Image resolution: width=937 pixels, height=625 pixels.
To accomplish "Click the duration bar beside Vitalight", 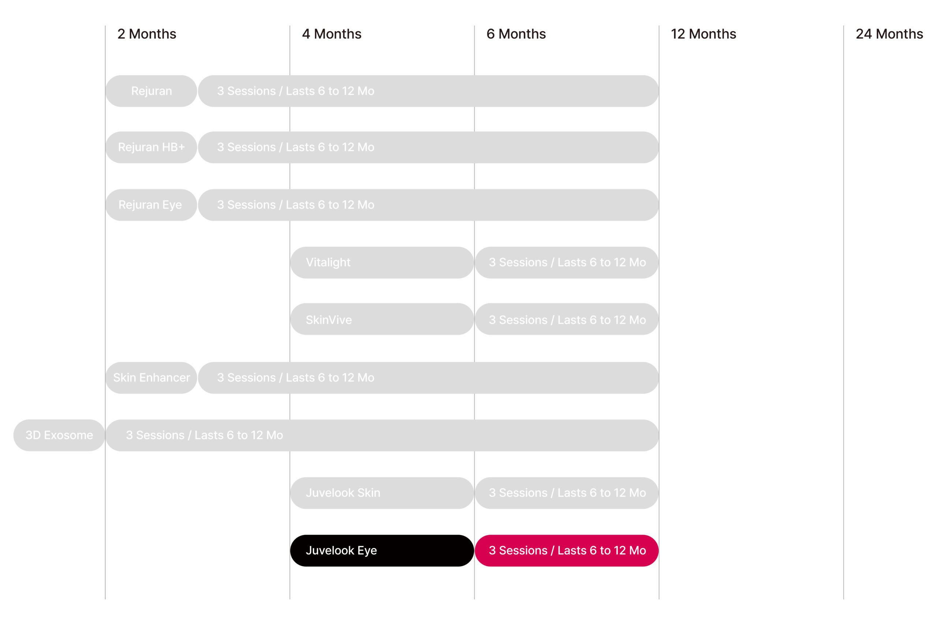I will pyautogui.click(x=567, y=262).
